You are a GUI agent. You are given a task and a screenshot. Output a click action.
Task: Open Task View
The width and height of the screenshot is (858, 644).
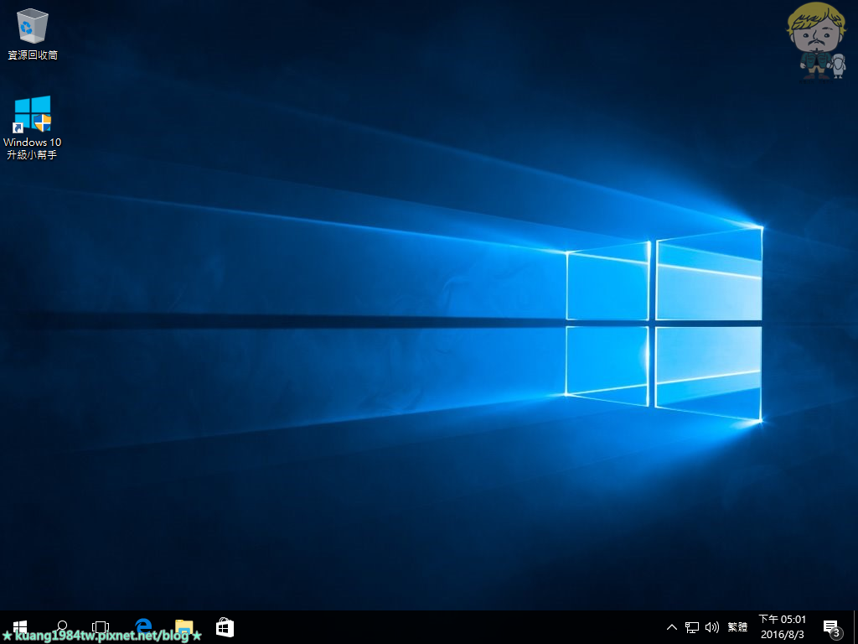pos(101,627)
